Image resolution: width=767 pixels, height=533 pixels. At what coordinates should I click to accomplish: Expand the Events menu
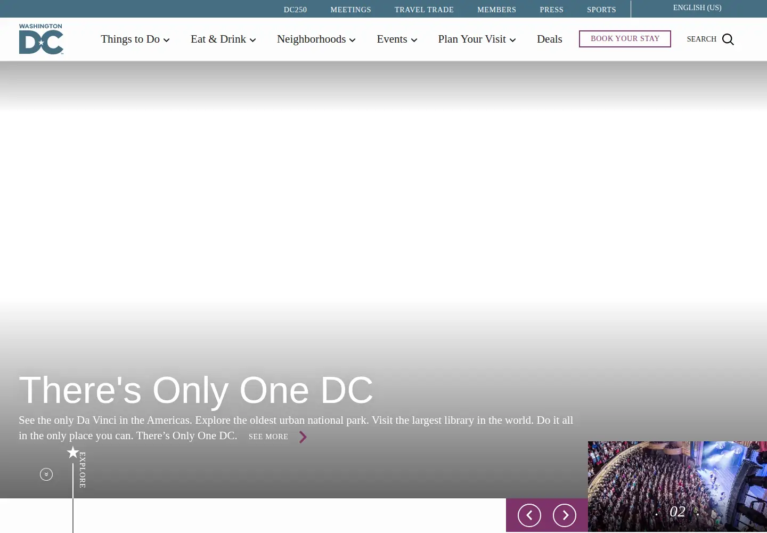point(397,39)
